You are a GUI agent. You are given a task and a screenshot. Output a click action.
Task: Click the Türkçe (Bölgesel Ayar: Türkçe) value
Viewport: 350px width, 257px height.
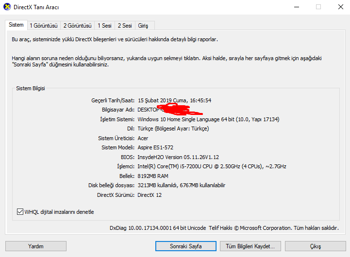(x=173, y=128)
